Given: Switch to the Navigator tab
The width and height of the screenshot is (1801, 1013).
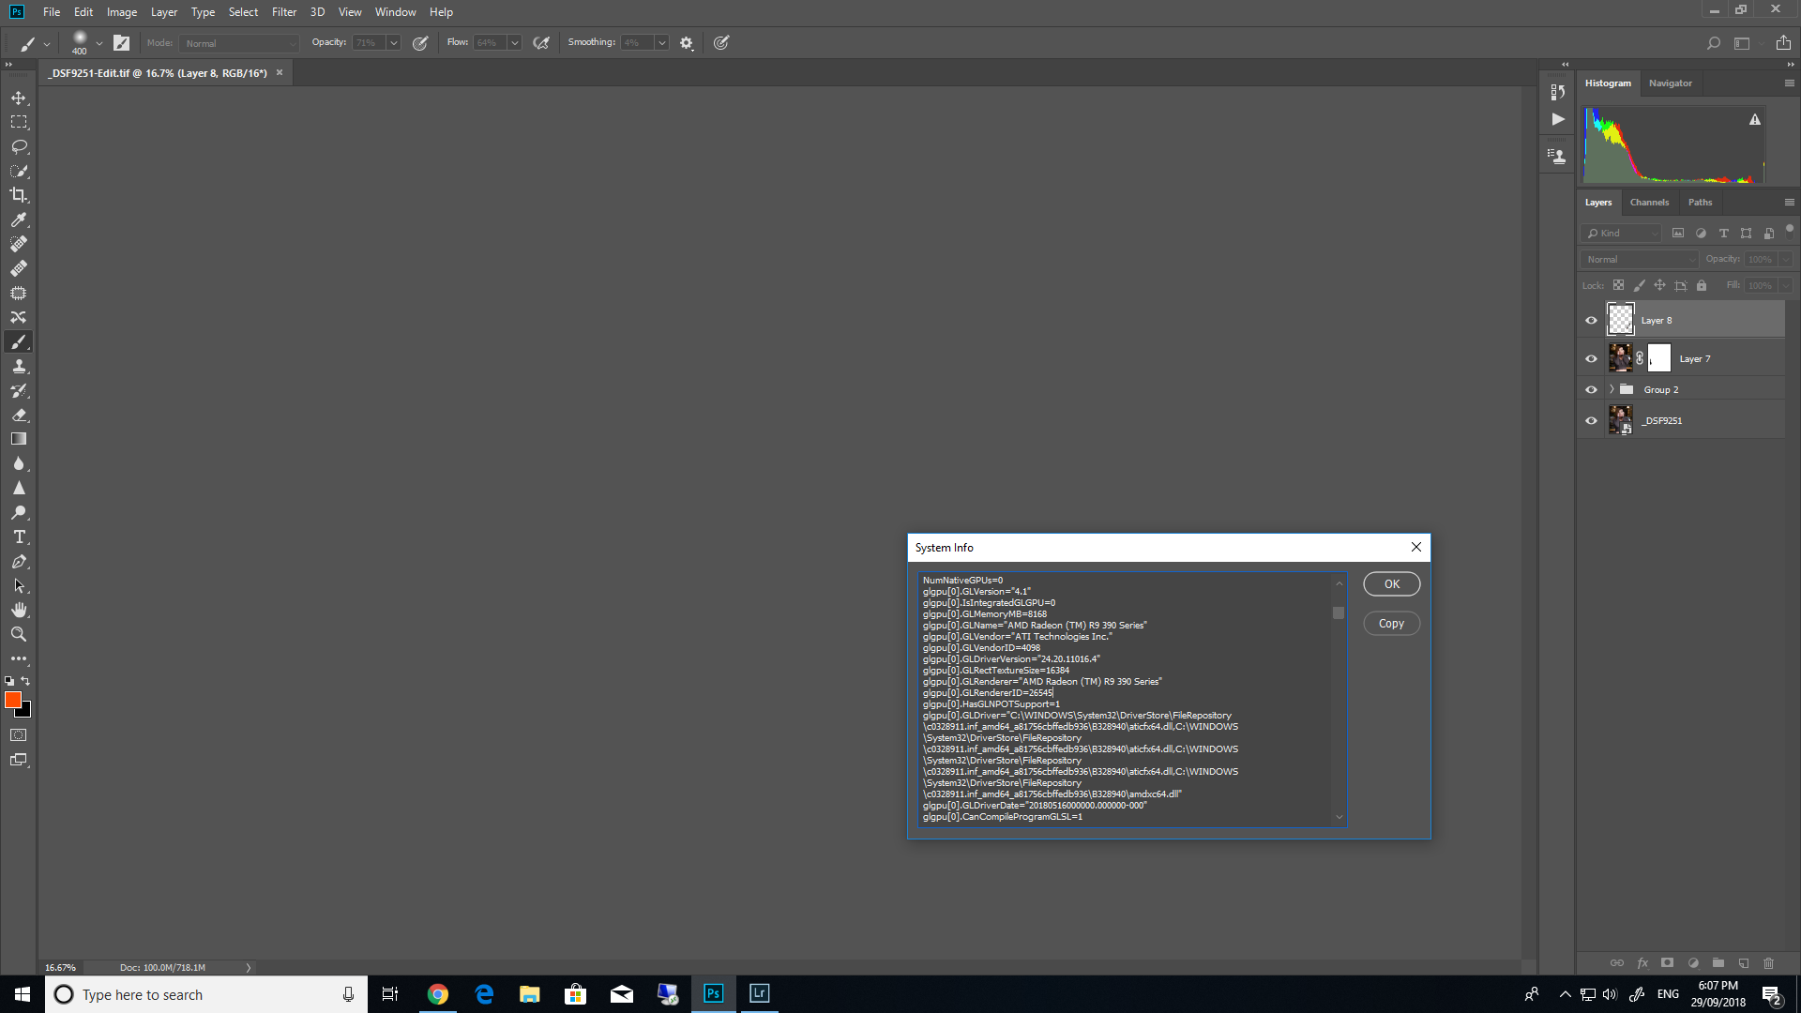Looking at the screenshot, I should point(1671,83).
